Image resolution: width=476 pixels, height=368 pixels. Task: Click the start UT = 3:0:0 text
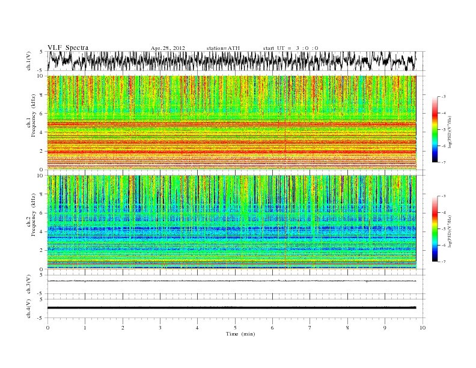coord(290,48)
